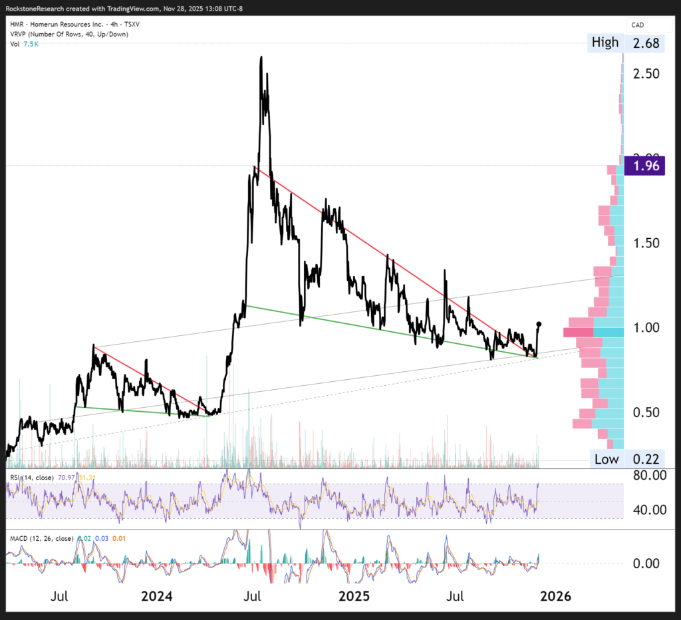Click the last price dot marker
Viewport: 681px width, 620px height.
click(539, 324)
